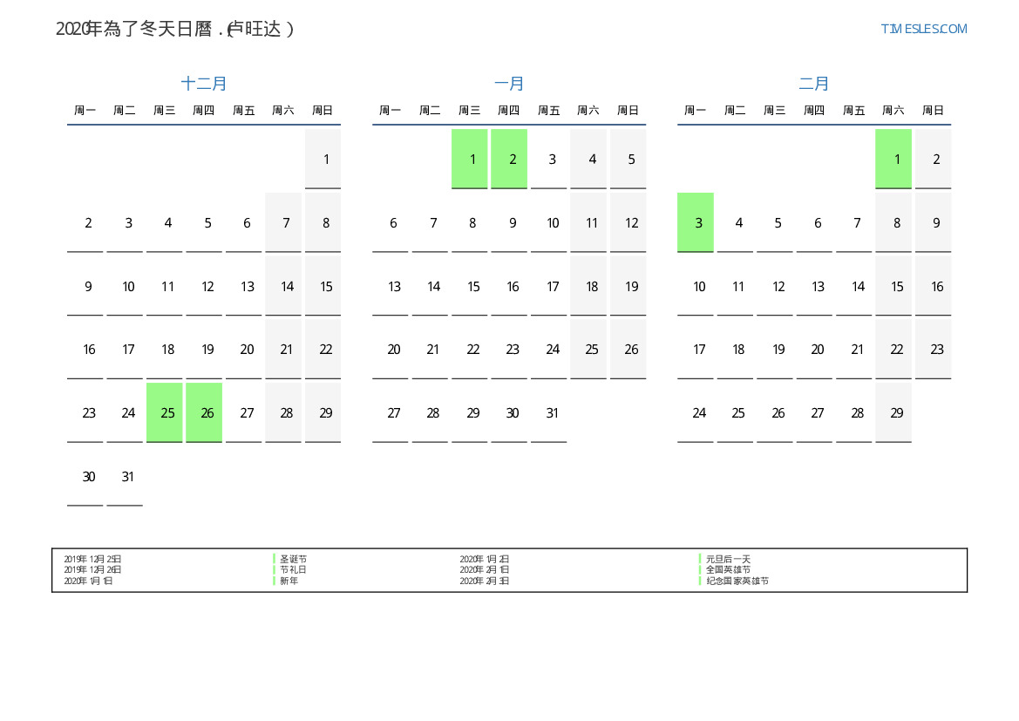Click the legend date 2019年12月26日
This screenshot has width=1019, height=721.
pos(92,569)
